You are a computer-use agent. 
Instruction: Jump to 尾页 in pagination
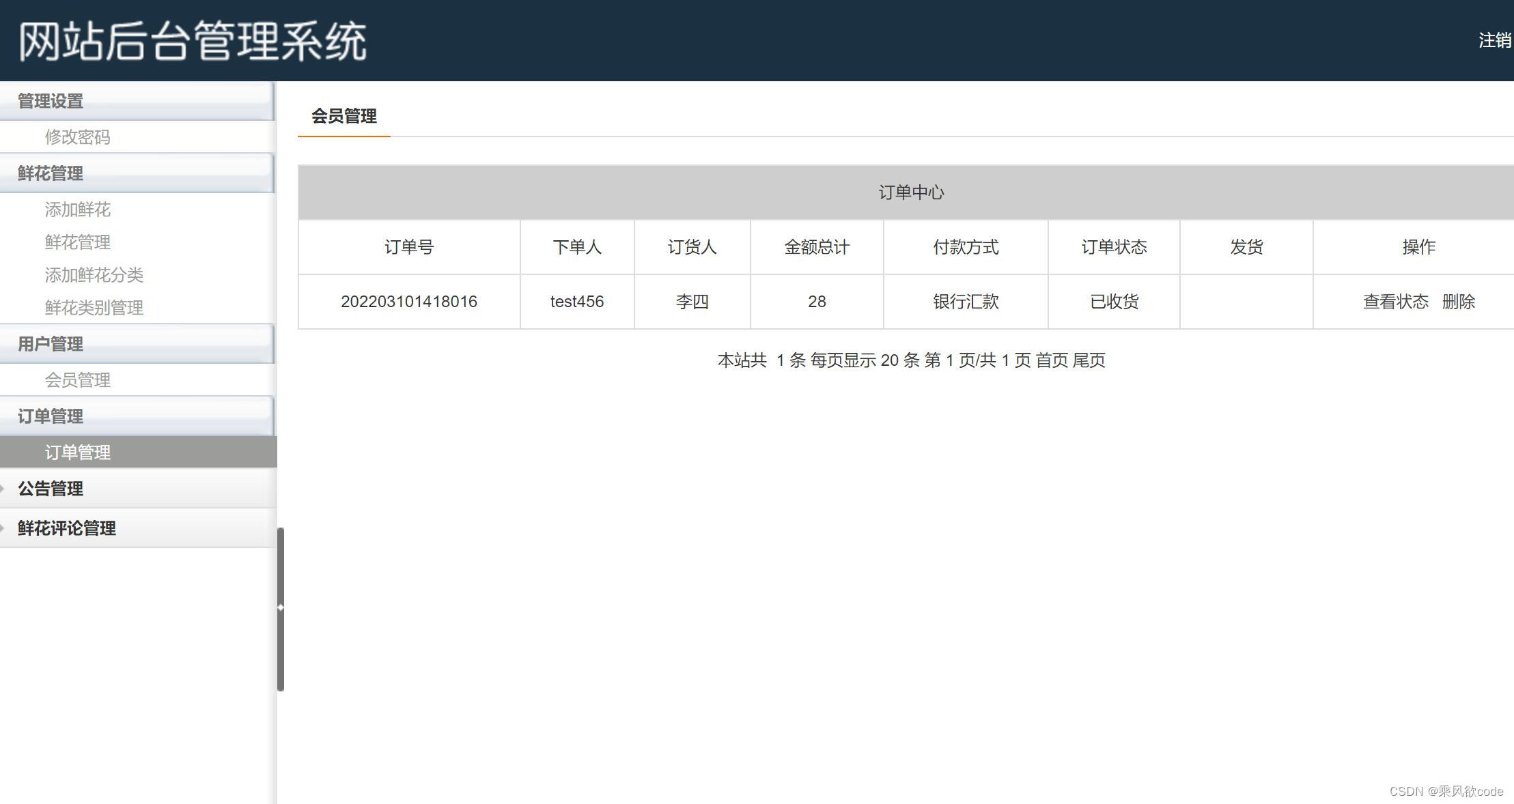[x=1089, y=360]
